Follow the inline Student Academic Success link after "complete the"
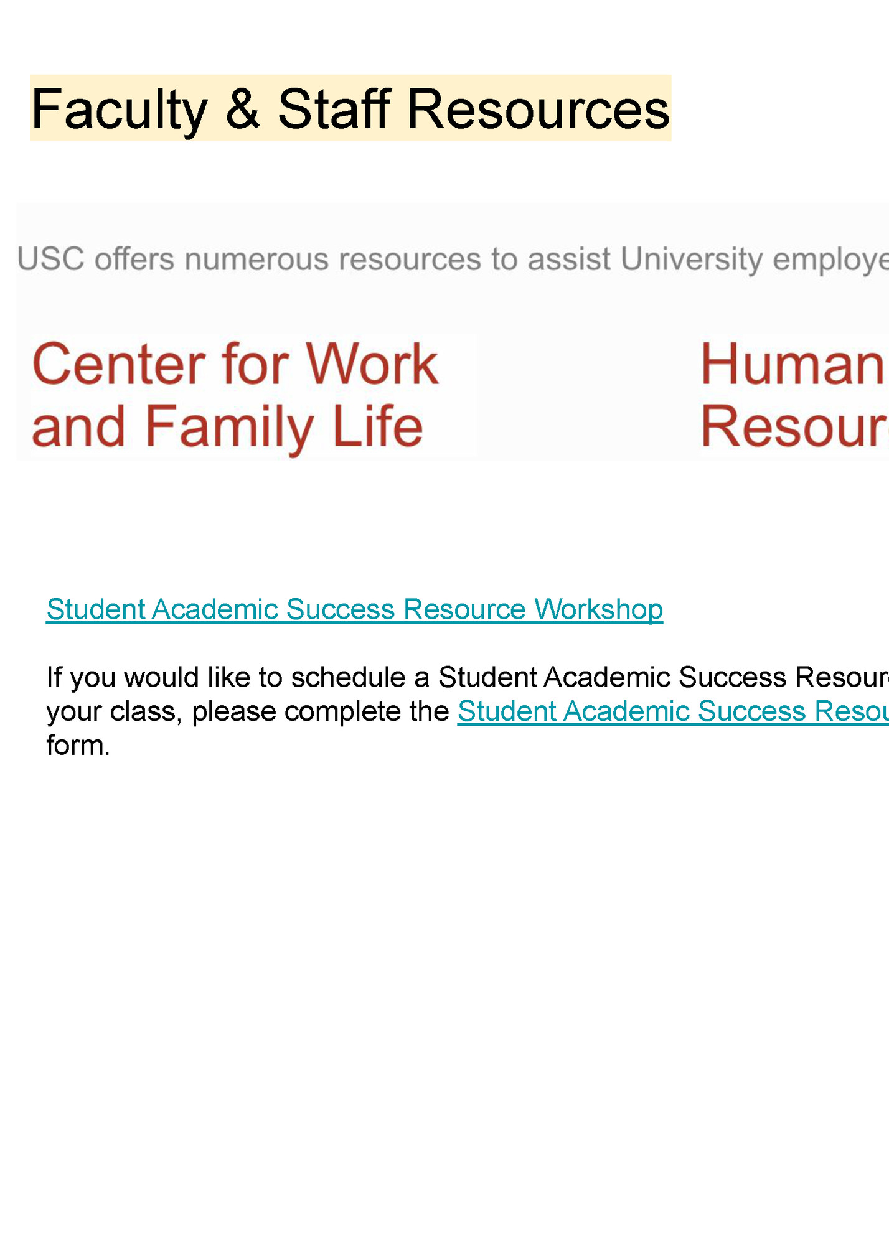Viewport: 889px width, 1256px height. click(x=672, y=711)
